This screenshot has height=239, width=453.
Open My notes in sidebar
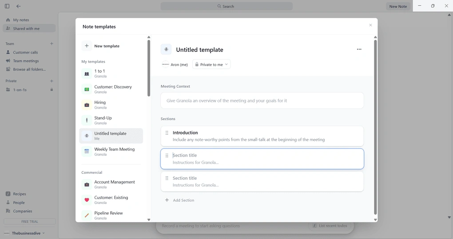point(29,20)
